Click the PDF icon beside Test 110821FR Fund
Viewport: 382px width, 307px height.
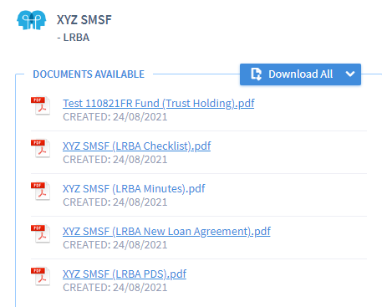(41, 105)
